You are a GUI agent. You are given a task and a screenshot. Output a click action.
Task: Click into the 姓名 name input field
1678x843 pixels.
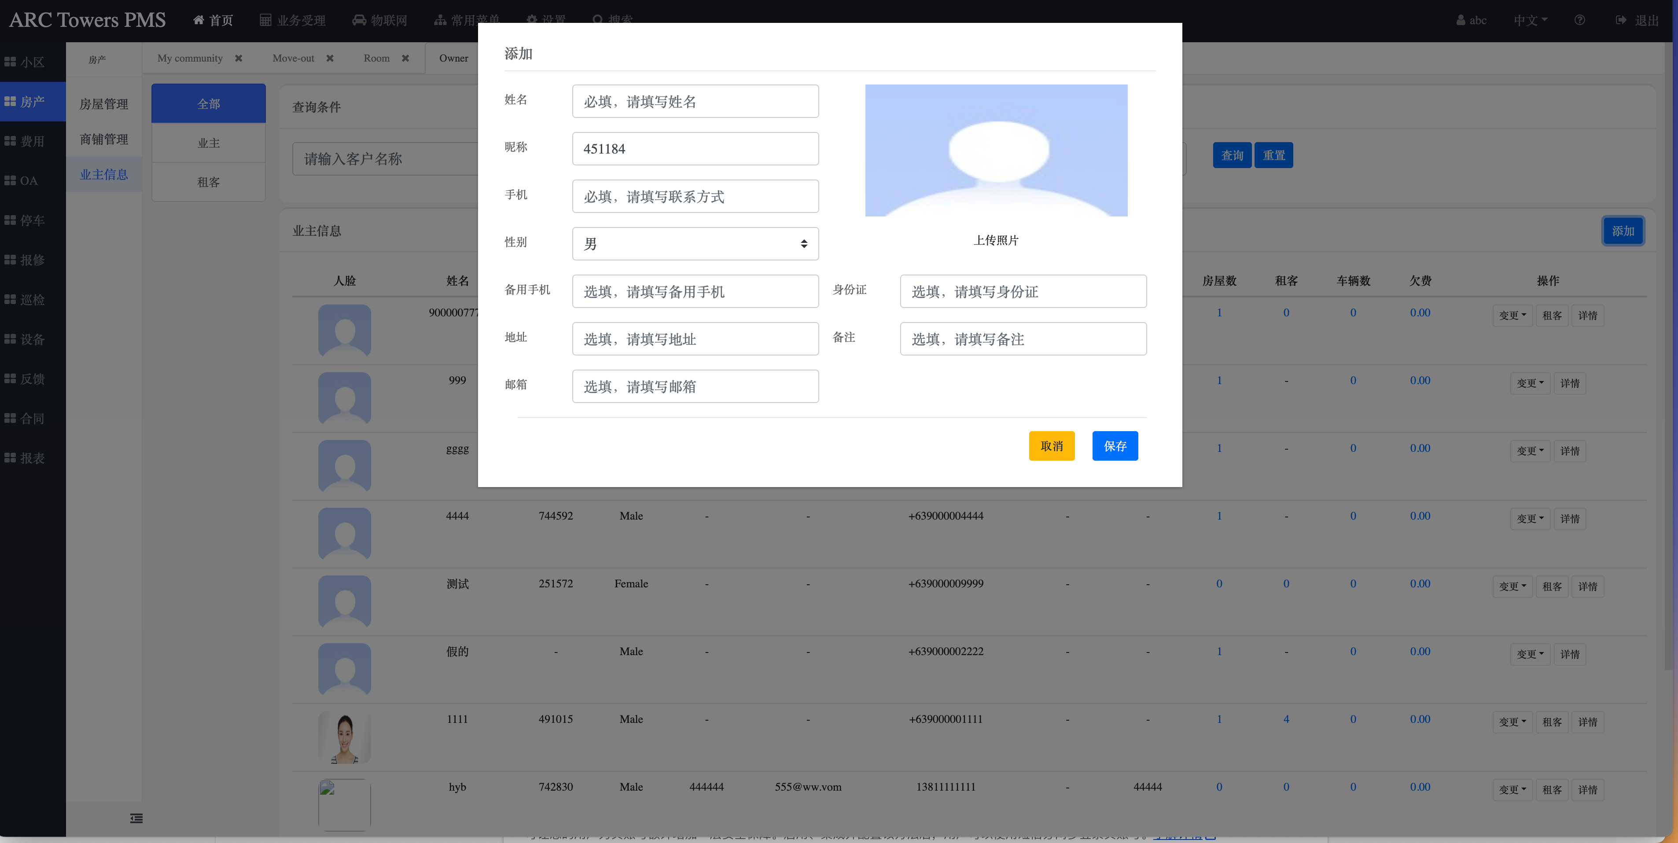click(695, 102)
